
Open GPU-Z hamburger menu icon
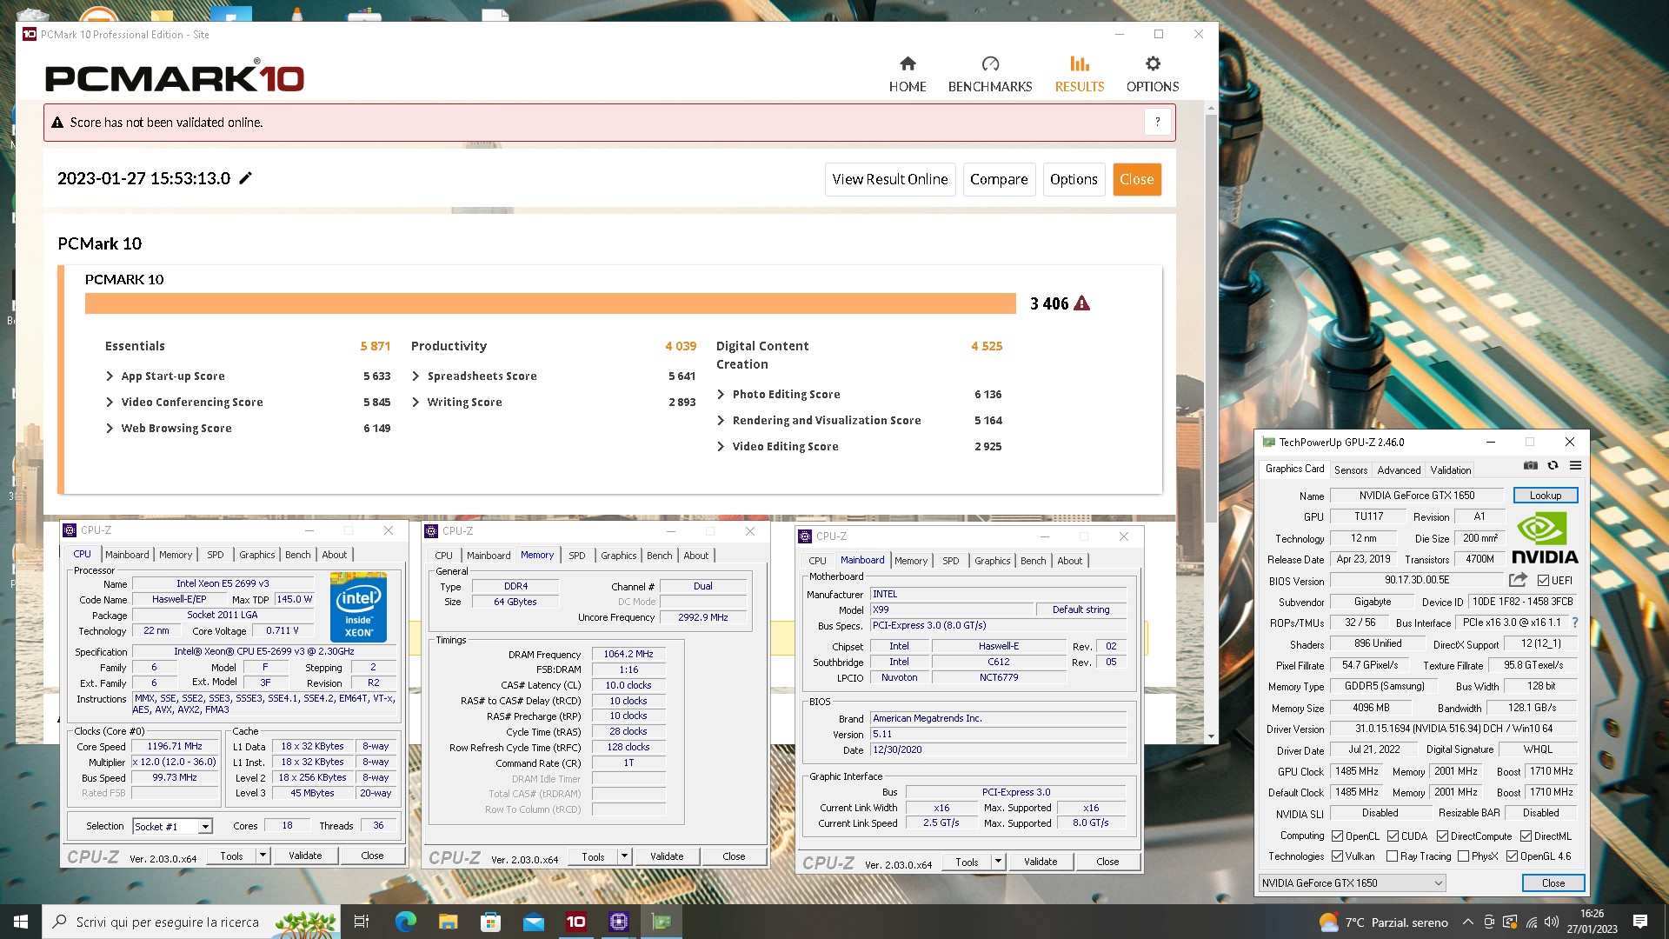coord(1575,466)
